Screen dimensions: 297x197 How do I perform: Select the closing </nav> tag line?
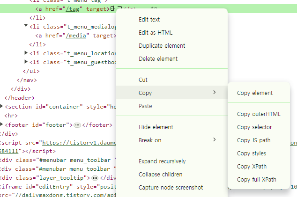pyautogui.click(x=27, y=80)
